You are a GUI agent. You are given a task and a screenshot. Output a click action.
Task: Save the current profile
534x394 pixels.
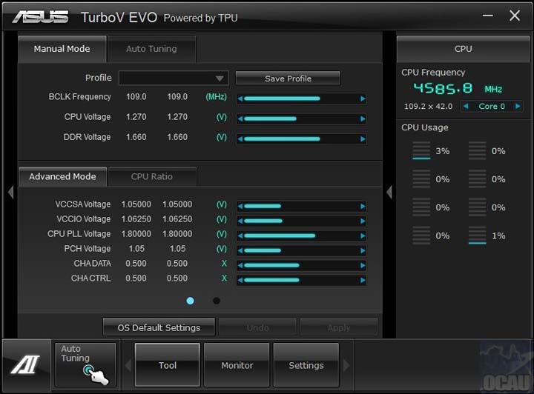coord(288,79)
